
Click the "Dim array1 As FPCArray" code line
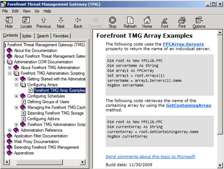[x=131, y=70]
